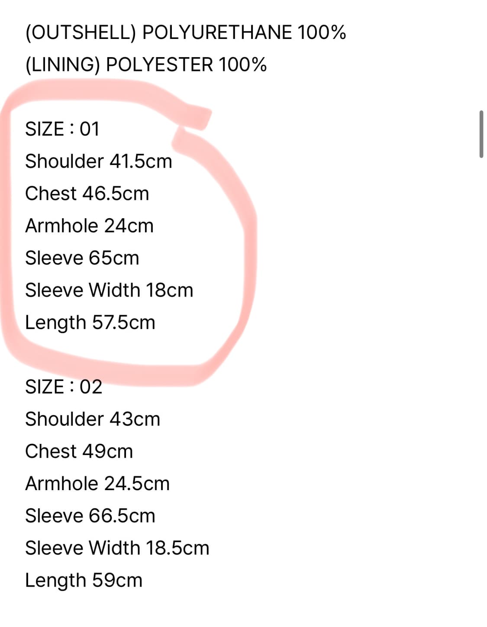Click the Length 59cm measurement
Image resolution: width=487 pixels, height=627 pixels.
pyautogui.click(x=84, y=580)
